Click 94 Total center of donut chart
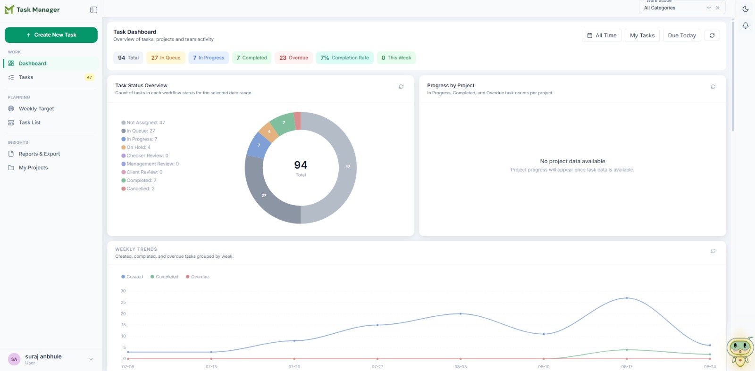The width and height of the screenshot is (755, 371). [301, 168]
